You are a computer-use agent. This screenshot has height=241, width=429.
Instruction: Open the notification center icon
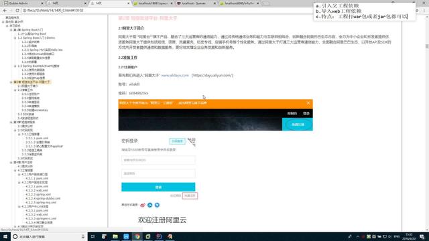(422, 236)
